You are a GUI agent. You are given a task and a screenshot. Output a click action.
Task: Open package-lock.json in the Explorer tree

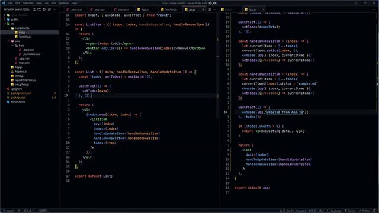click(30, 93)
